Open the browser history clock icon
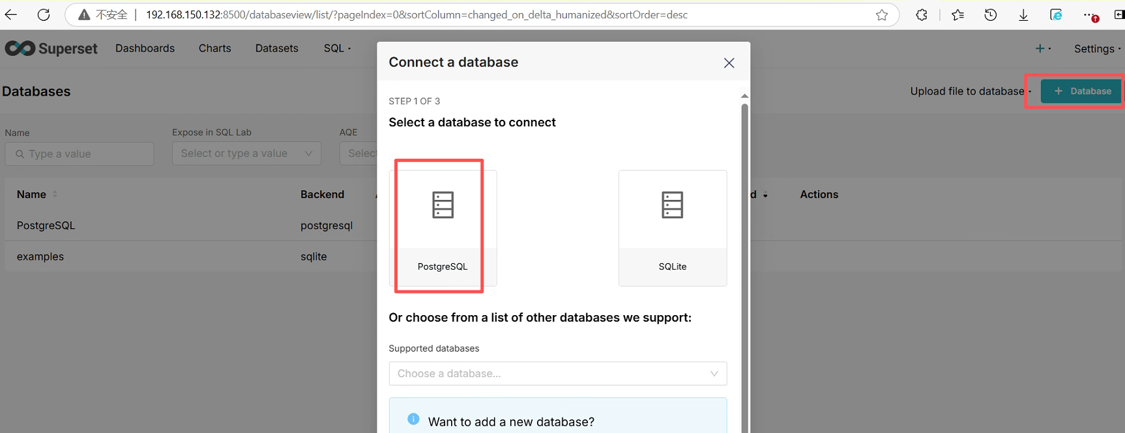The width and height of the screenshot is (1125, 433). (x=991, y=14)
